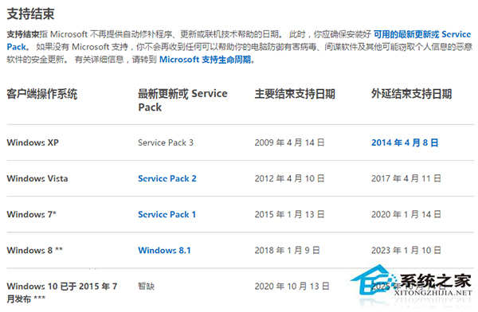Click the 2017 年 4 月 11 日 date
This screenshot has height=312, width=478.
406,178
